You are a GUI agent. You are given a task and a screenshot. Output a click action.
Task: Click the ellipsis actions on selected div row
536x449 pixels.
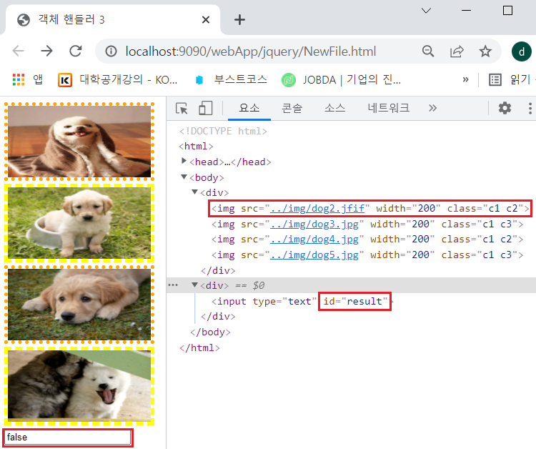pyautogui.click(x=173, y=285)
